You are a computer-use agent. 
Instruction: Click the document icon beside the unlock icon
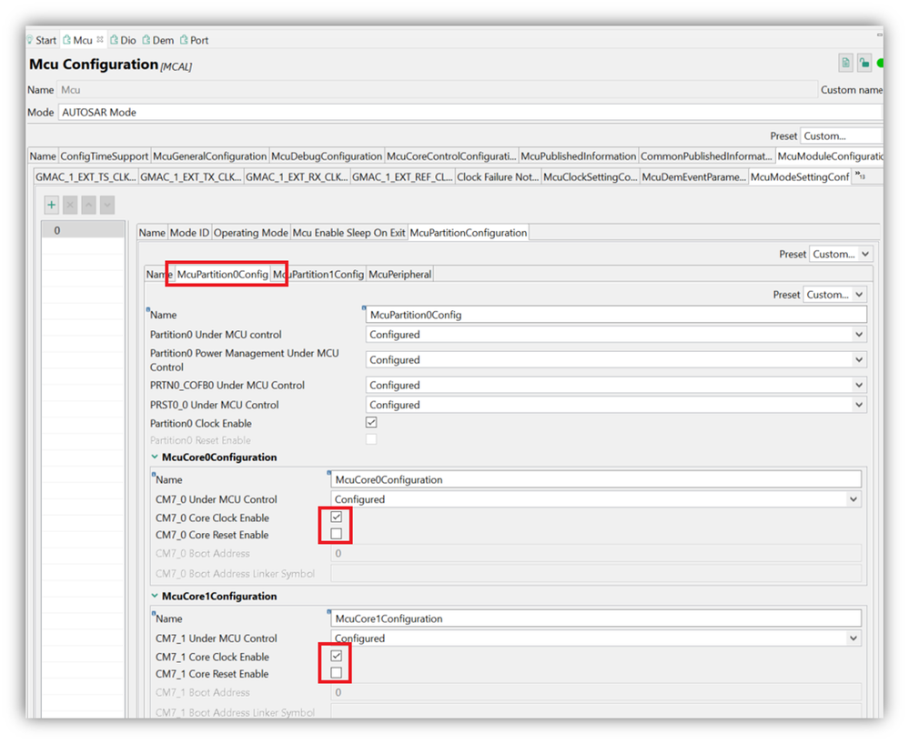846,63
